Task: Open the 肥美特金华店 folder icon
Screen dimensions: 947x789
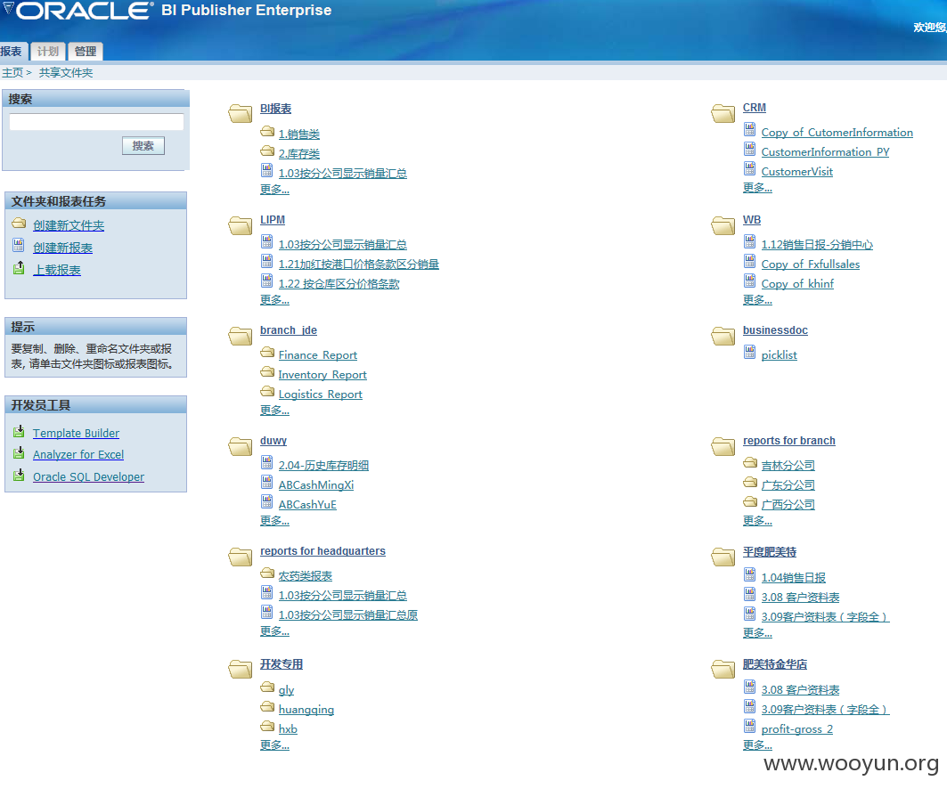Action: coord(722,669)
